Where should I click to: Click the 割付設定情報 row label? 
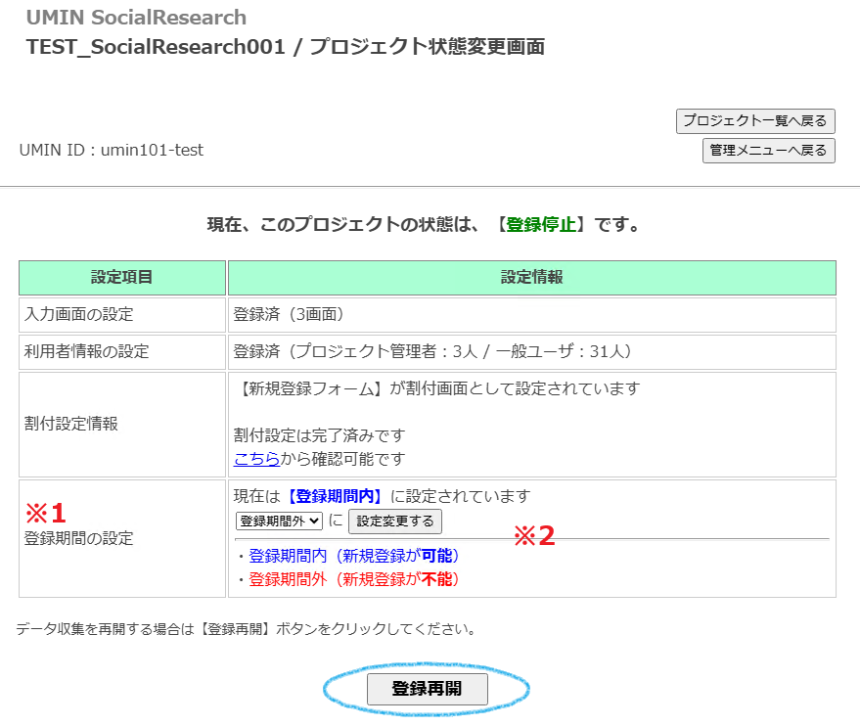(71, 425)
